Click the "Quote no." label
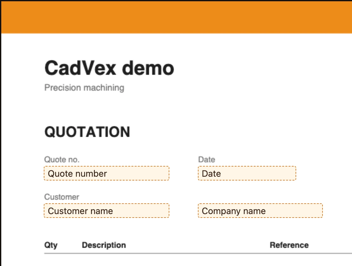The image size is (352, 266). 62,160
